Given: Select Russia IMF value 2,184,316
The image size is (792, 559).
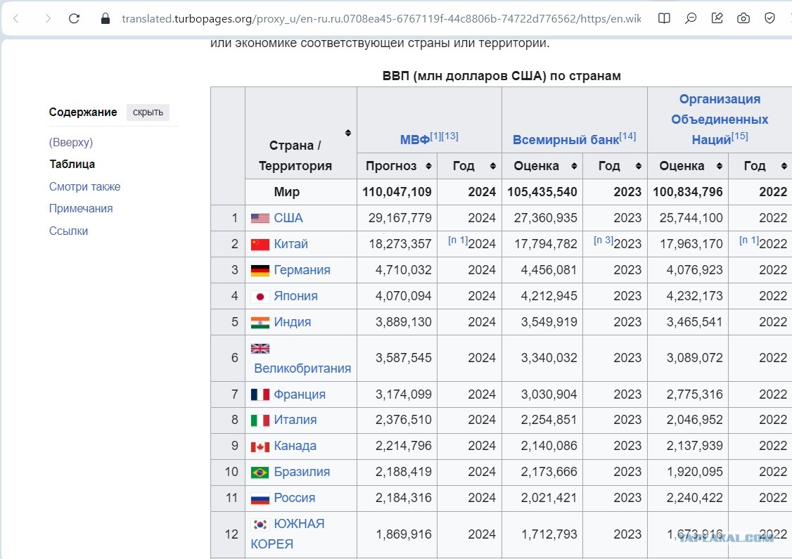Looking at the screenshot, I should 404,499.
